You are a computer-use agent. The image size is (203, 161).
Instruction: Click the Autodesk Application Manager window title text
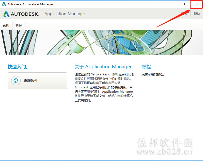tap(30, 4)
